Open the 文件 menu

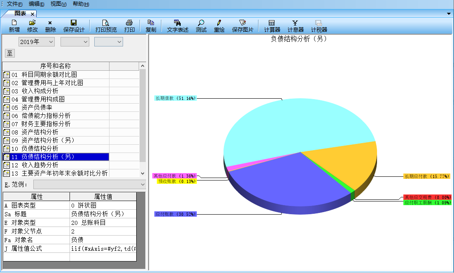click(x=14, y=4)
